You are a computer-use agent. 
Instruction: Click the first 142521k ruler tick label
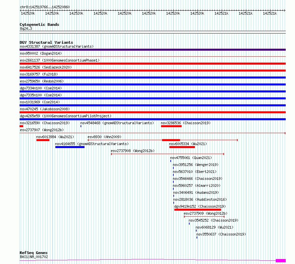221,13
